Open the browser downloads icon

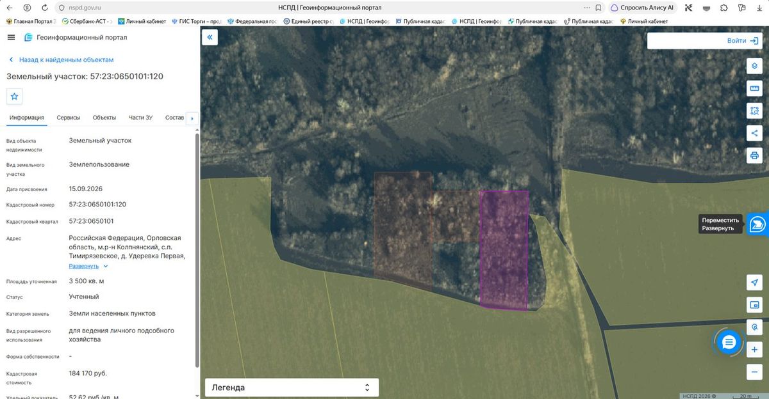click(x=759, y=8)
